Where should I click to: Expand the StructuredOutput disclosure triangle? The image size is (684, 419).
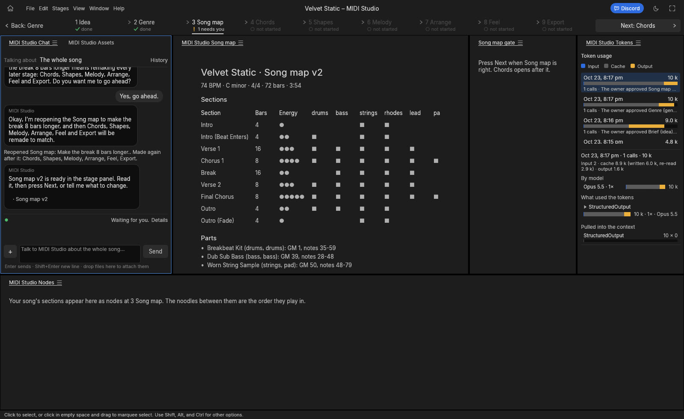click(585, 207)
